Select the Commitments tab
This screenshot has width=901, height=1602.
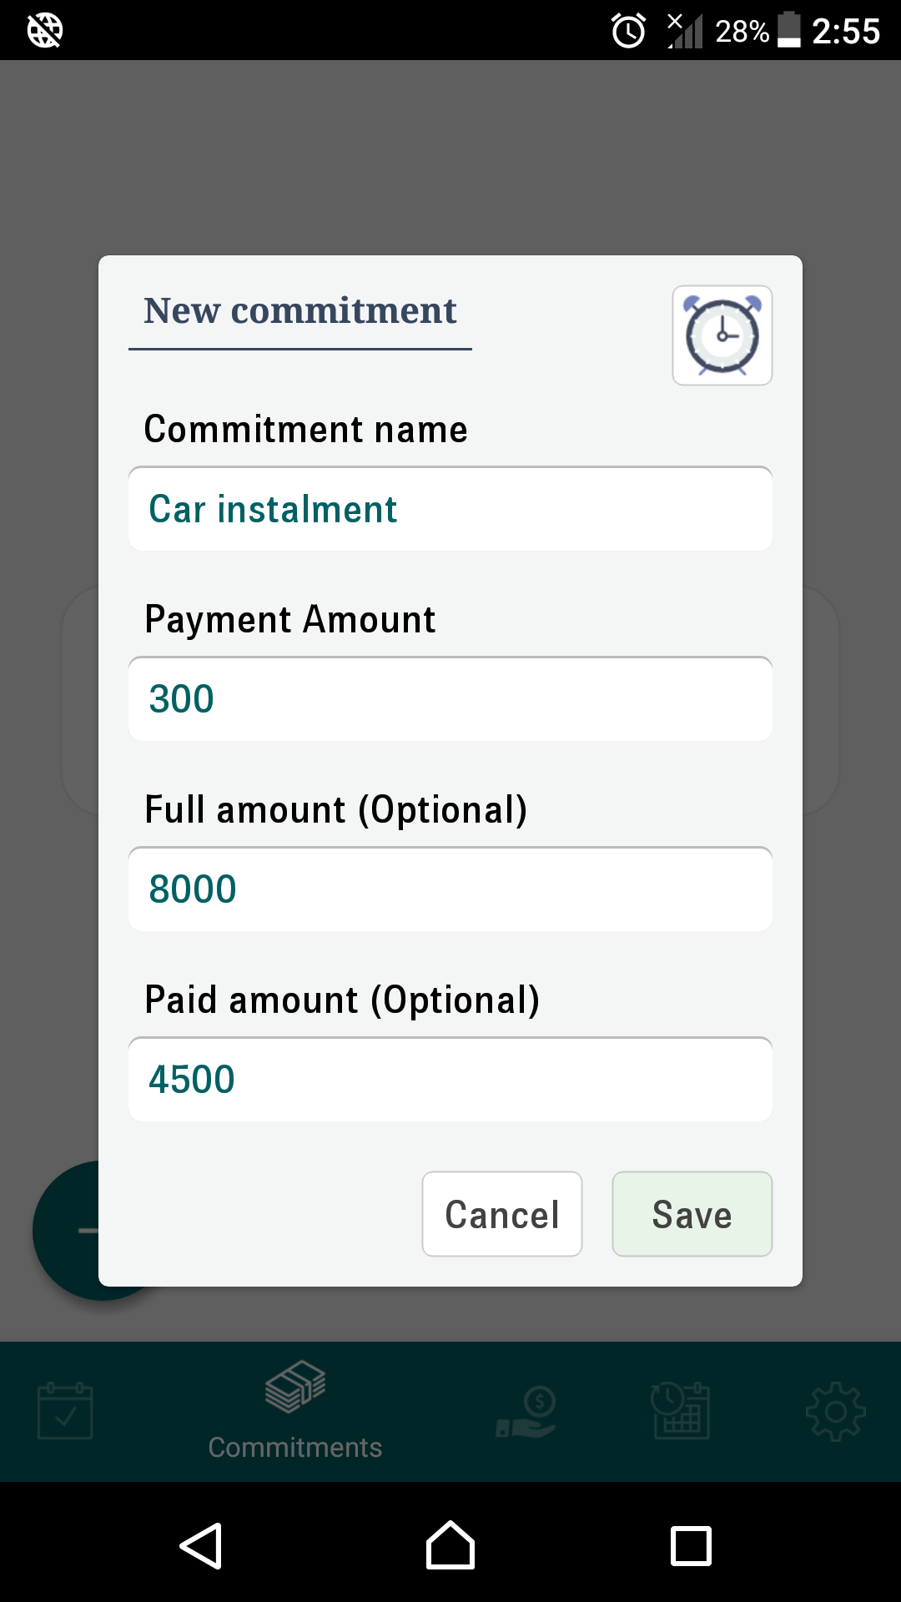[295, 1411]
